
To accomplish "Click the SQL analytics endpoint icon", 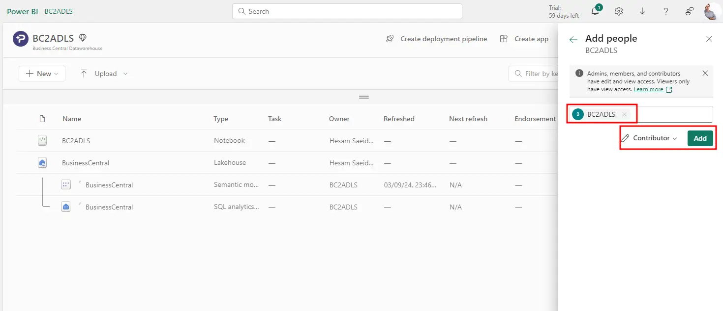I will pyautogui.click(x=66, y=207).
